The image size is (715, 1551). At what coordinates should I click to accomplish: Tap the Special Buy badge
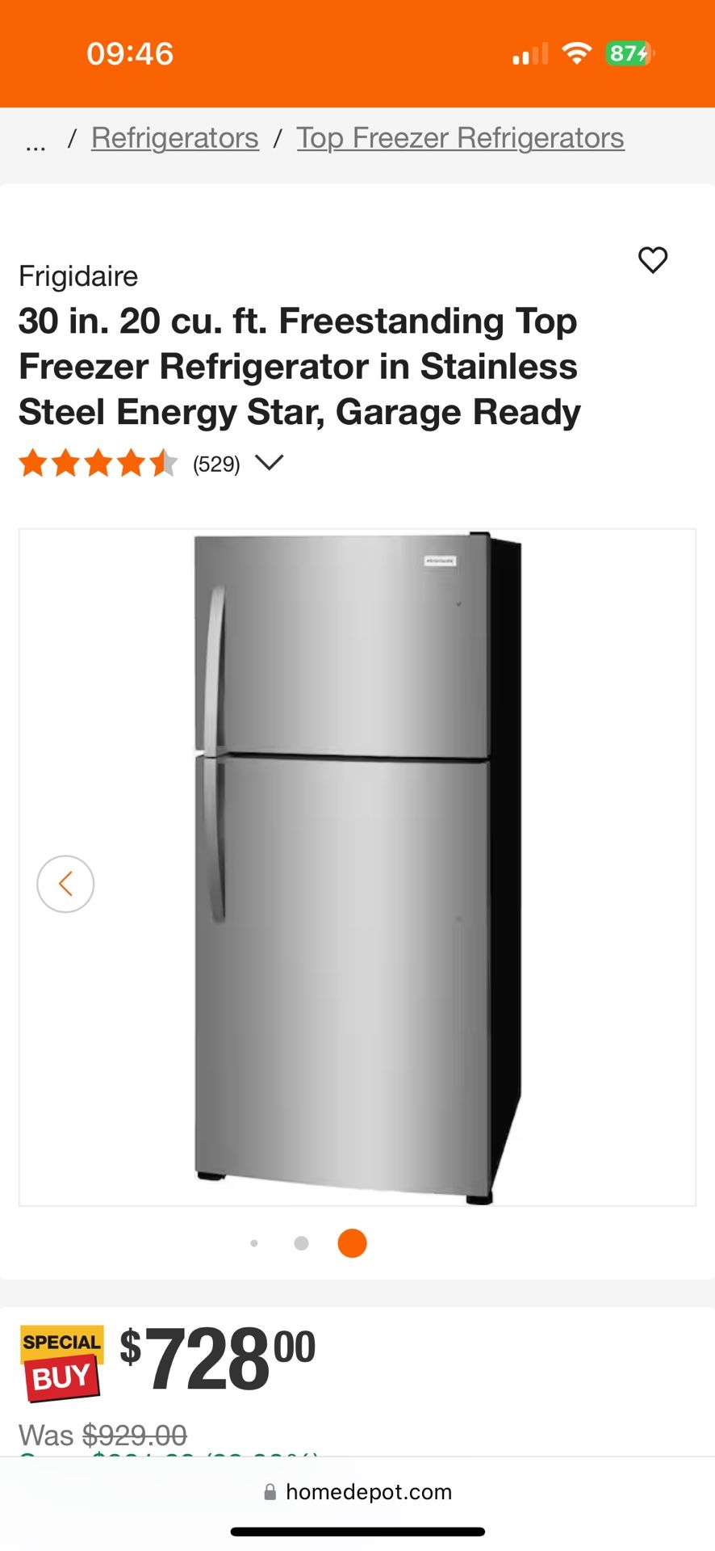pyautogui.click(x=62, y=1363)
